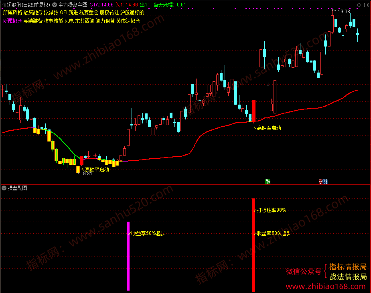This screenshot has height=293, width=371.
Task: Click the 9.81 low price label
Action: click(87, 174)
